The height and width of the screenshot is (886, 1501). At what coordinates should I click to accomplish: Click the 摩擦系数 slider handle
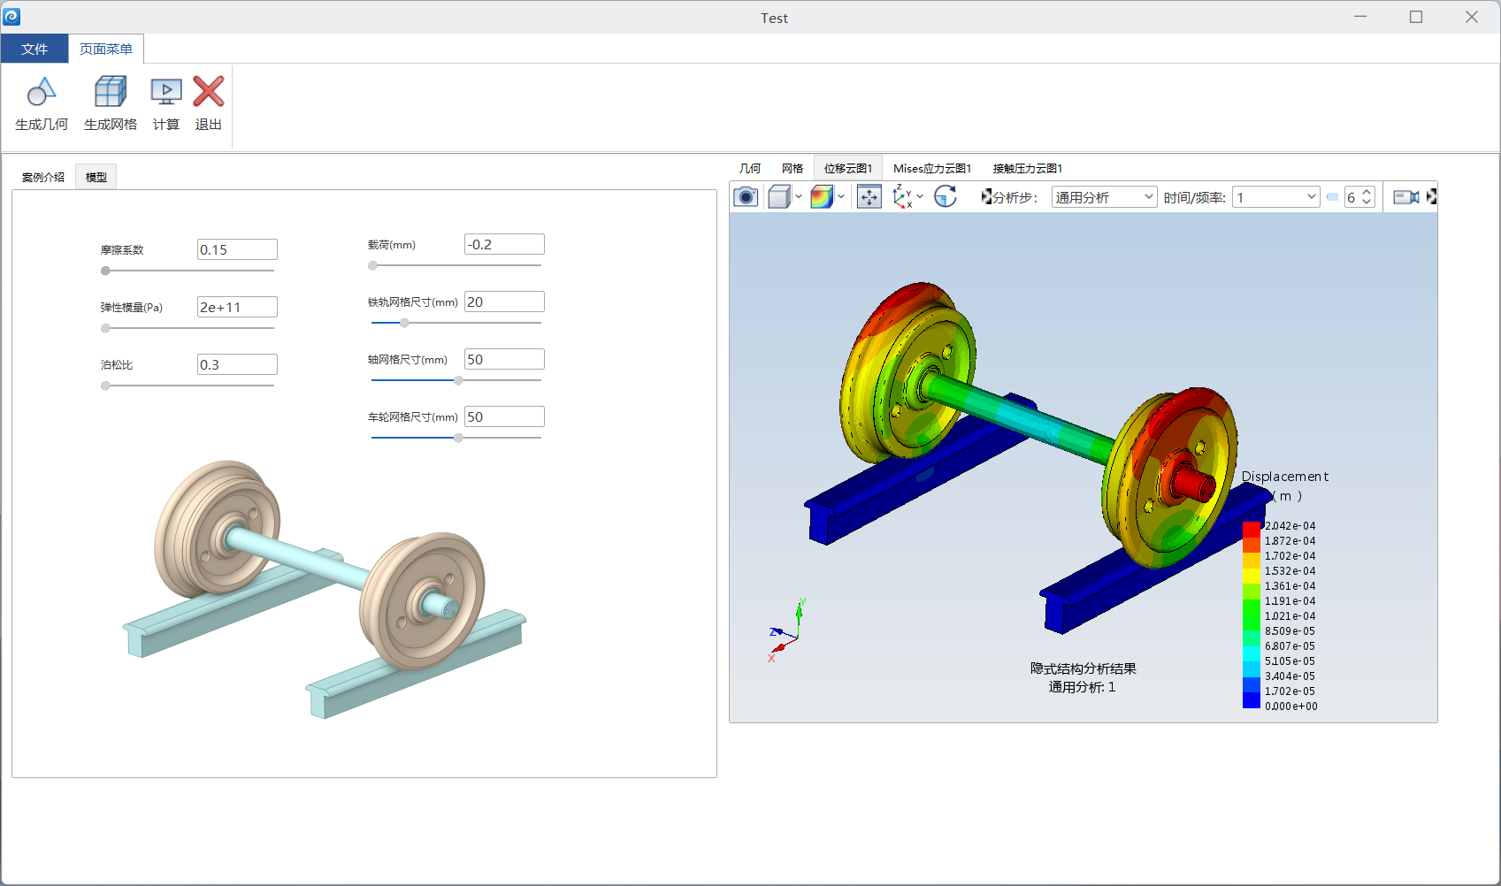pos(105,271)
